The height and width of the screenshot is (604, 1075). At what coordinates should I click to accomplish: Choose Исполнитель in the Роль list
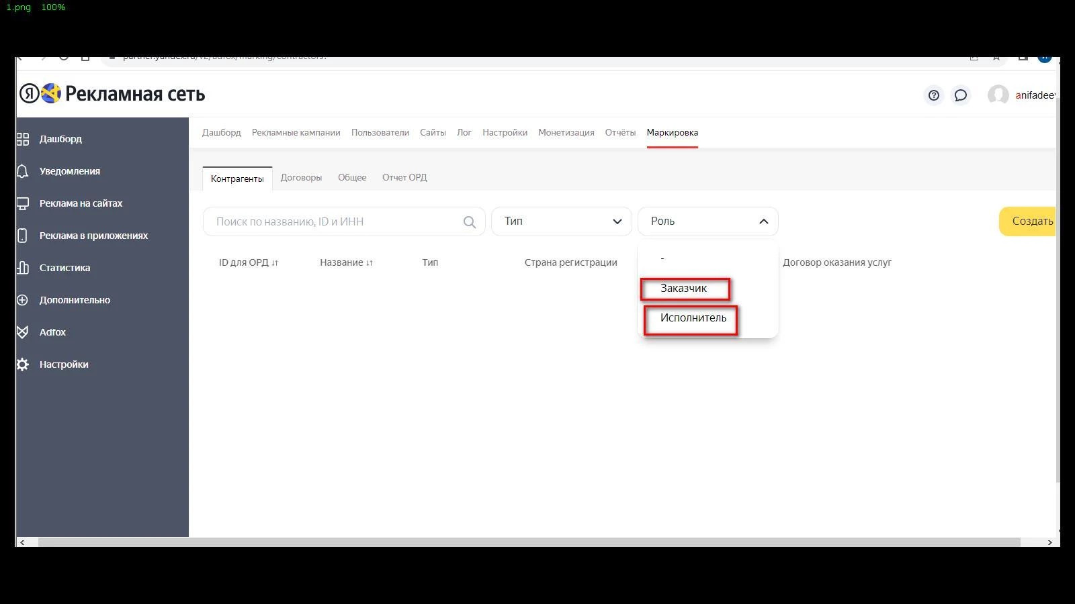(693, 318)
